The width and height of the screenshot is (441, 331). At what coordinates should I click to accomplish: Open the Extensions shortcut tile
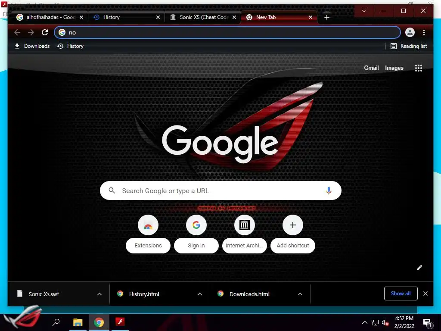click(x=148, y=234)
